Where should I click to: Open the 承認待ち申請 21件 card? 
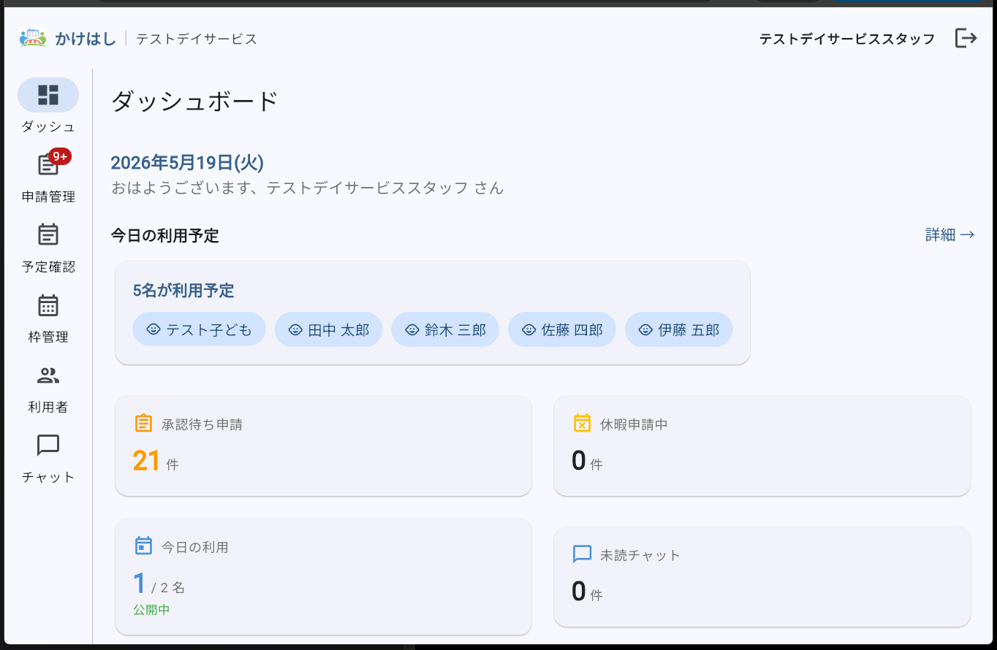pyautogui.click(x=323, y=446)
